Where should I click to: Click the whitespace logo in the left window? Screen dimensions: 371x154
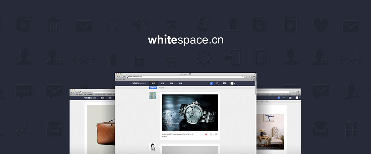[90, 98]
